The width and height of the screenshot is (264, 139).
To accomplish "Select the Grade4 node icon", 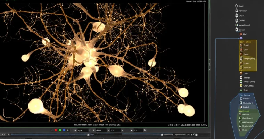I will coord(241,107).
